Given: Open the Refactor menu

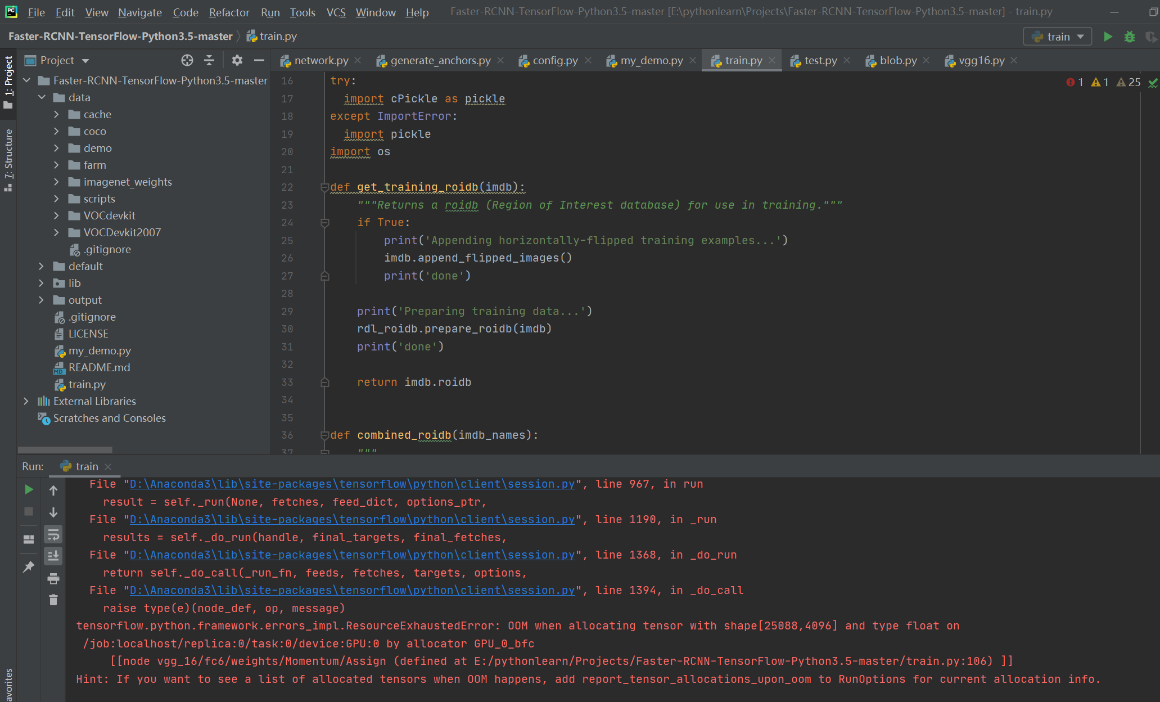Looking at the screenshot, I should (x=229, y=12).
